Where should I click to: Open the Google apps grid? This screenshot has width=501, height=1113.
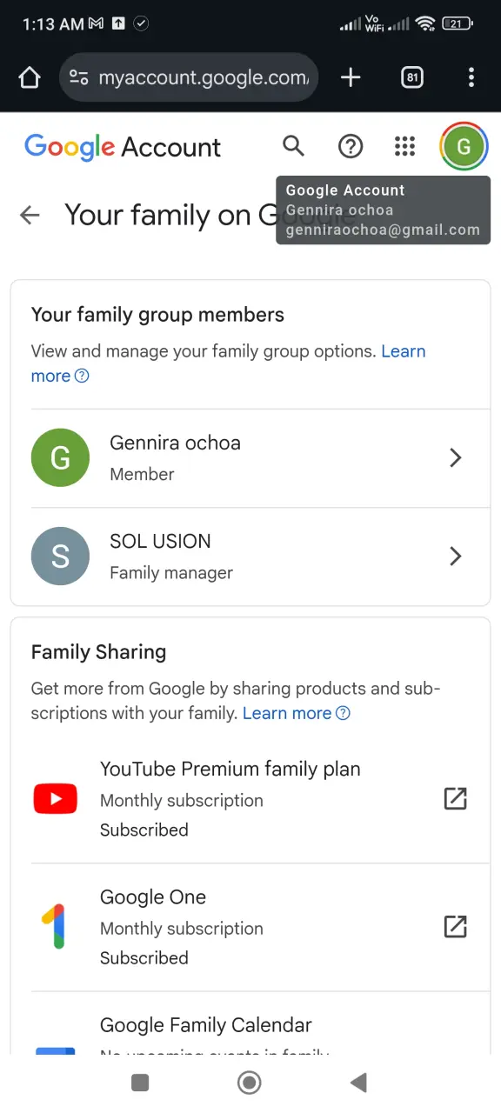(x=404, y=146)
